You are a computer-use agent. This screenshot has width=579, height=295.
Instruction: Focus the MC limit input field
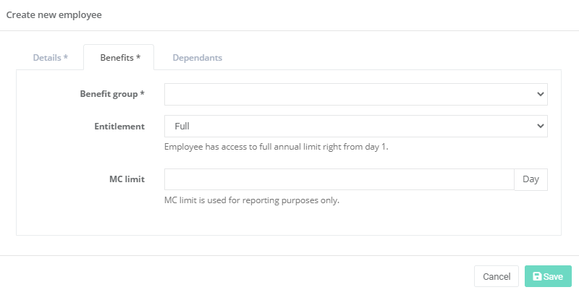tap(339, 180)
